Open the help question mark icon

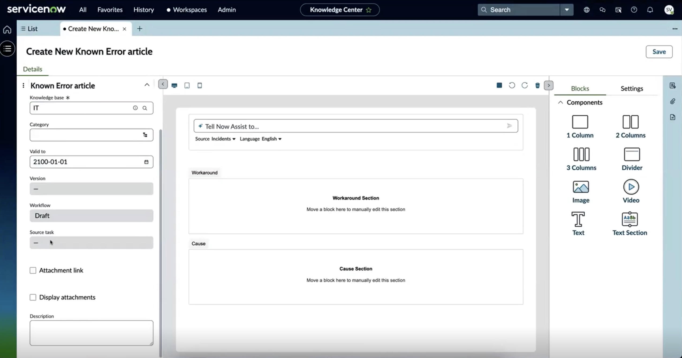point(634,10)
